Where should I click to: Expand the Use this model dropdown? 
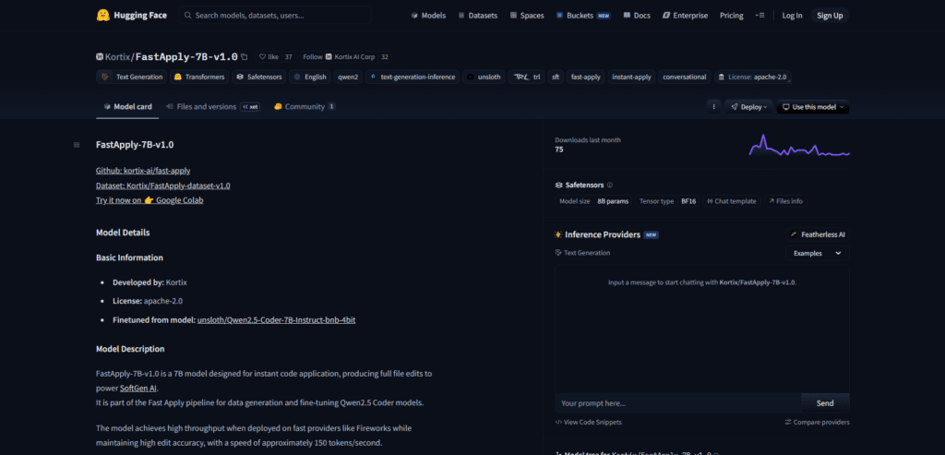pos(813,107)
